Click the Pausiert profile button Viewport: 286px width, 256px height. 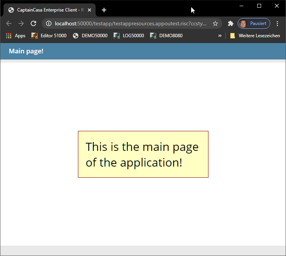(x=254, y=23)
